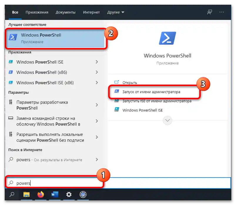This screenshot has height=205, width=236.
Task: Click the Windows PowerShell (x86) app icon
Action: 11,72
